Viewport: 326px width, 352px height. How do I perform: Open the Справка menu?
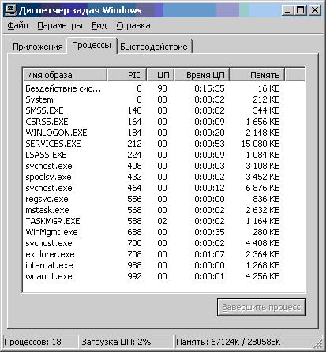(133, 26)
